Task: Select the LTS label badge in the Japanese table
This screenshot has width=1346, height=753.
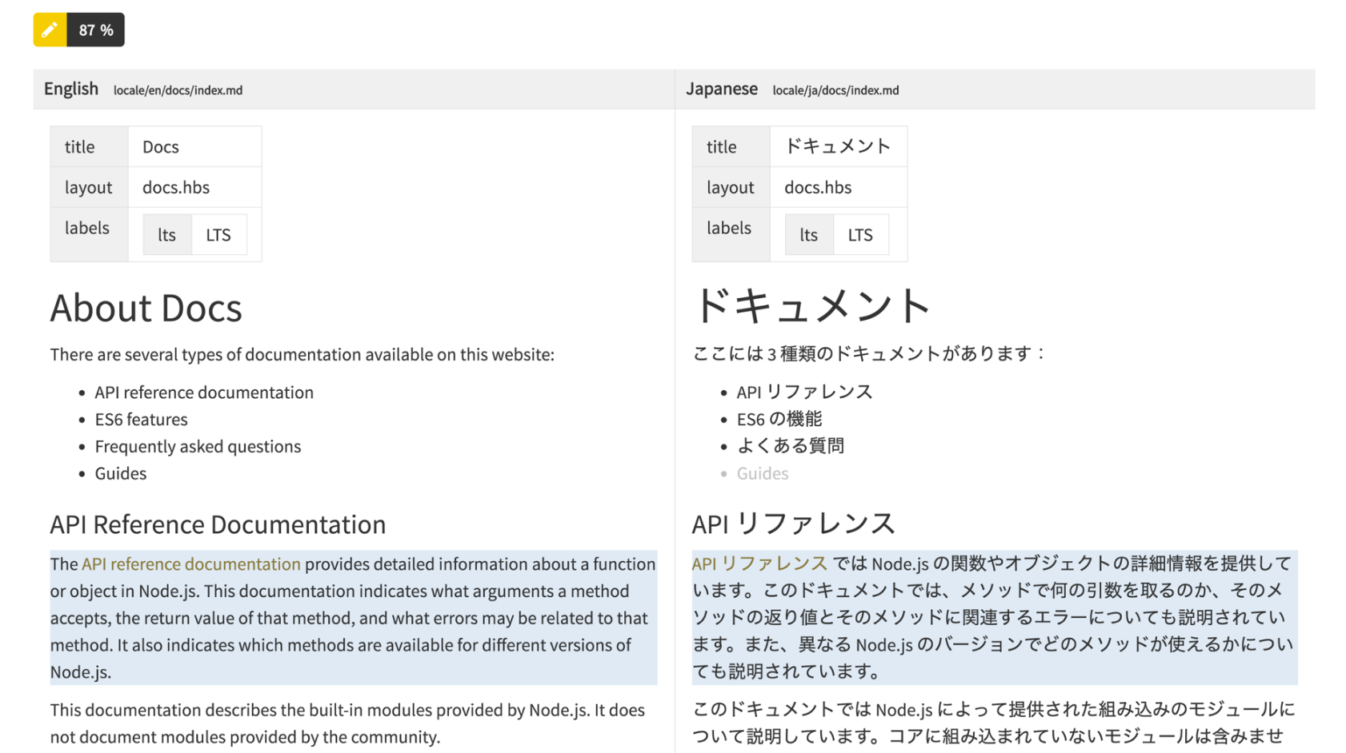Action: tap(861, 234)
